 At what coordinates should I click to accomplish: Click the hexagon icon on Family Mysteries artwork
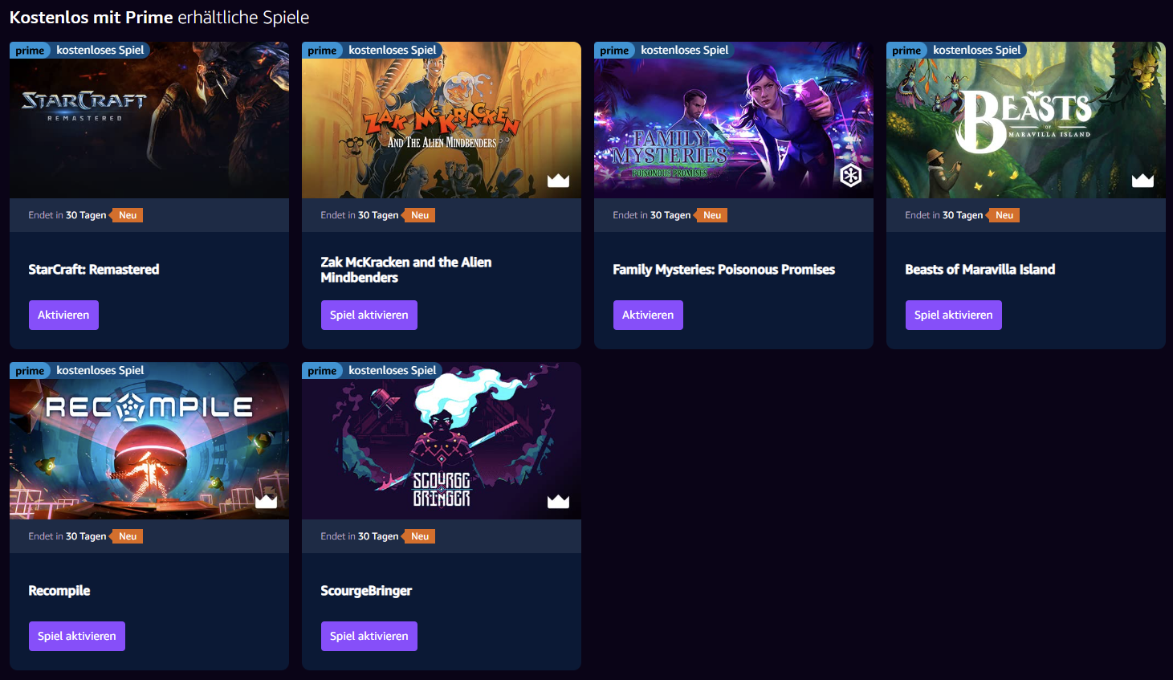[851, 176]
